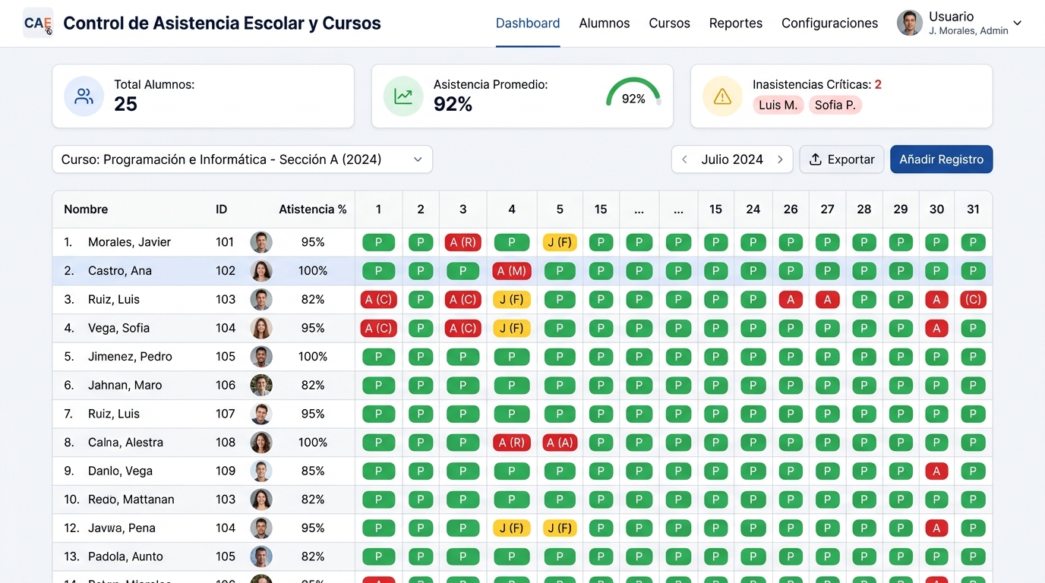Select the Danlo, Vega row name
Viewport: 1045px width, 583px height.
point(121,471)
